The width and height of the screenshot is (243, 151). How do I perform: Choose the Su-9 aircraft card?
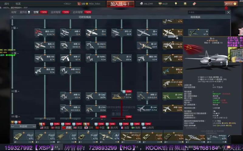pyautogui.click(x=96, y=33)
